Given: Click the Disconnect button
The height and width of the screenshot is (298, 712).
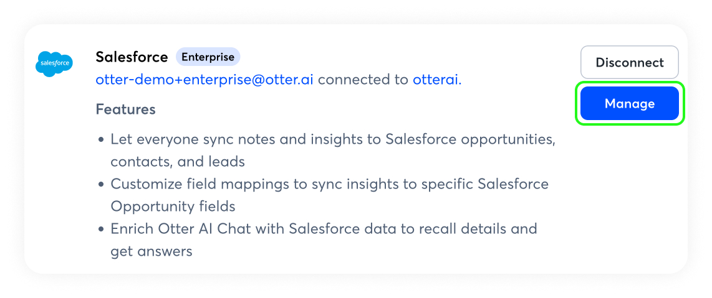Looking at the screenshot, I should 629,62.
